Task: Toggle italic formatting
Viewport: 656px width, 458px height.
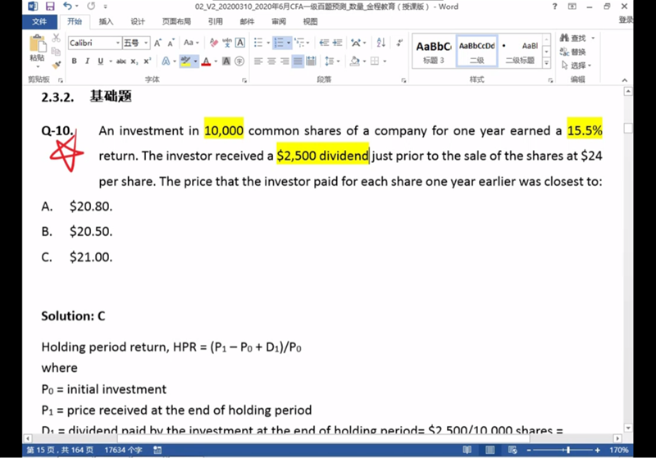Action: [x=87, y=61]
